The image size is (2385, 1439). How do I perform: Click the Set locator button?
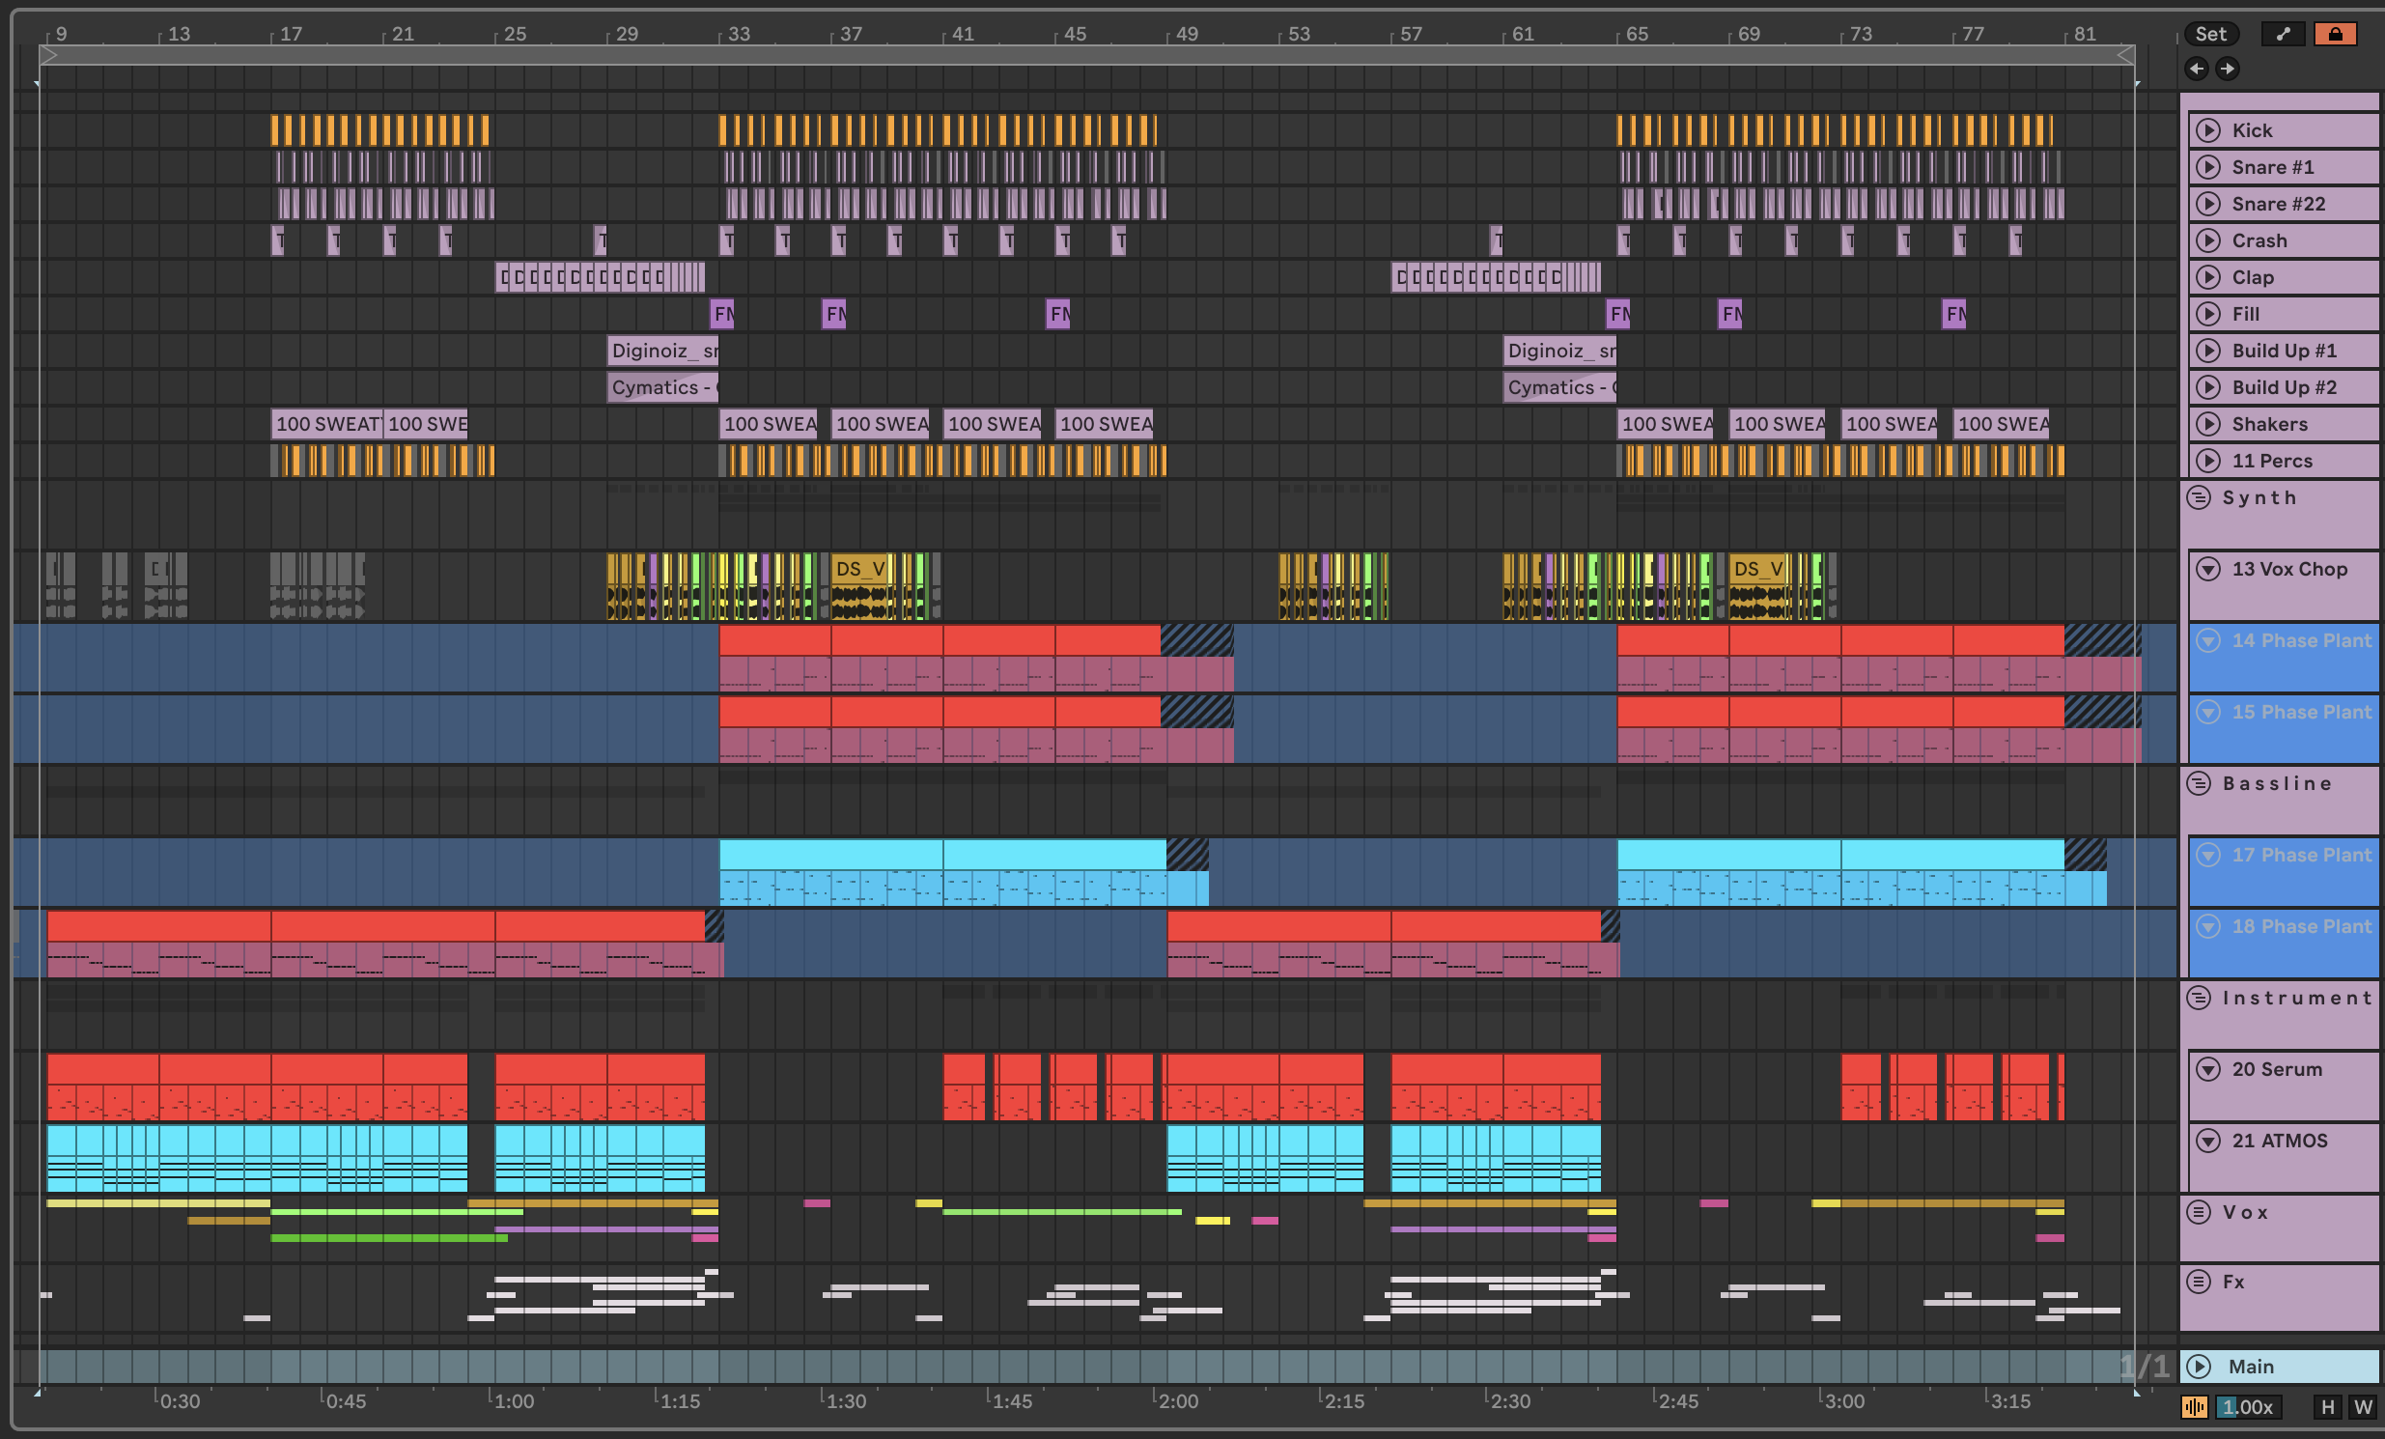pos(2210,34)
